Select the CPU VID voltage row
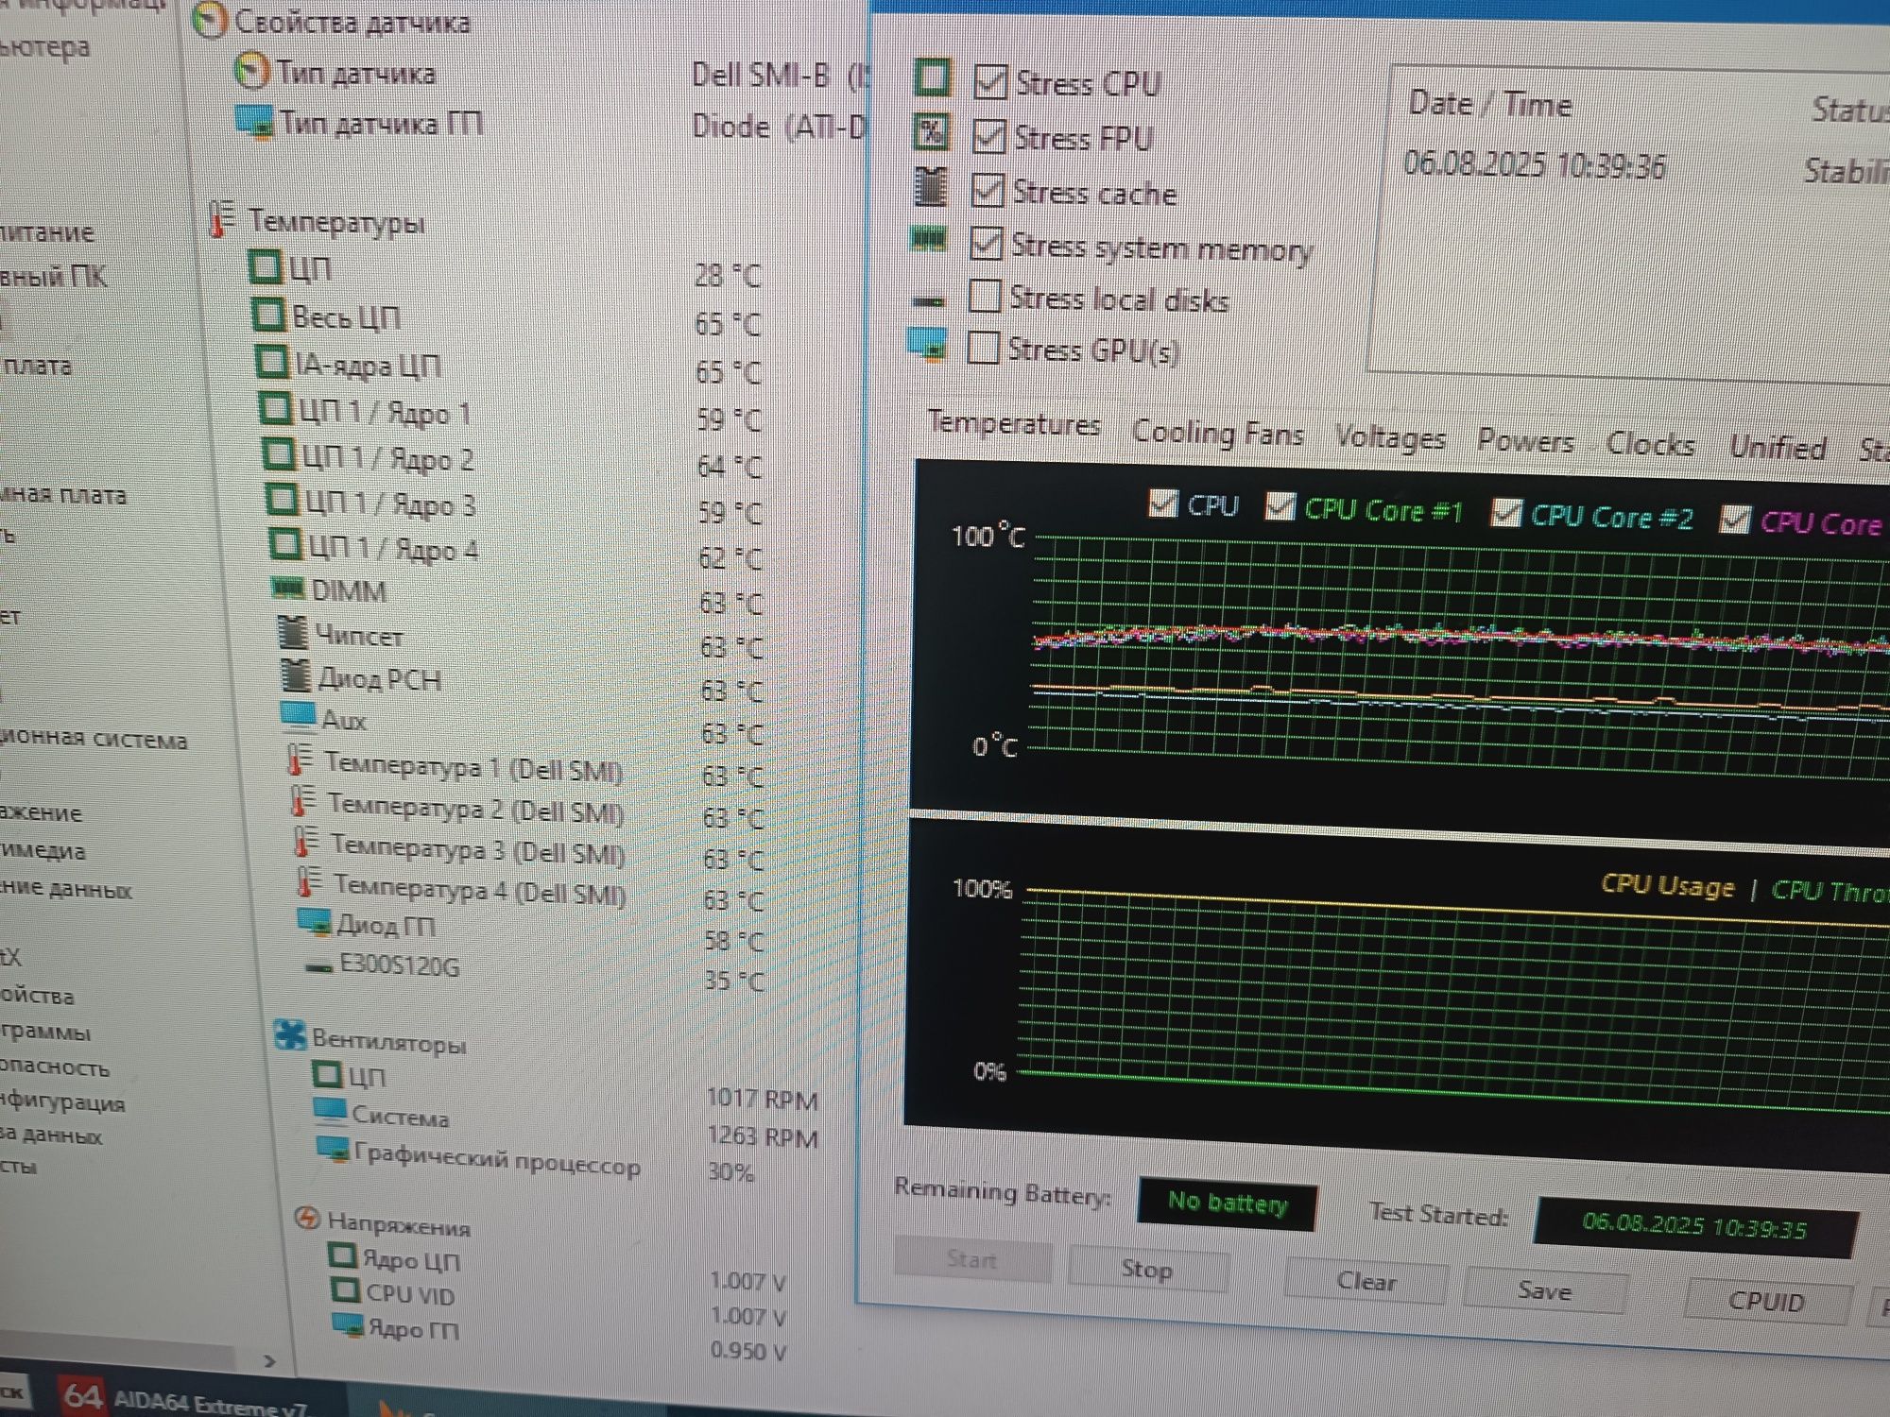Image resolution: width=1890 pixels, height=1417 pixels. (558, 1304)
